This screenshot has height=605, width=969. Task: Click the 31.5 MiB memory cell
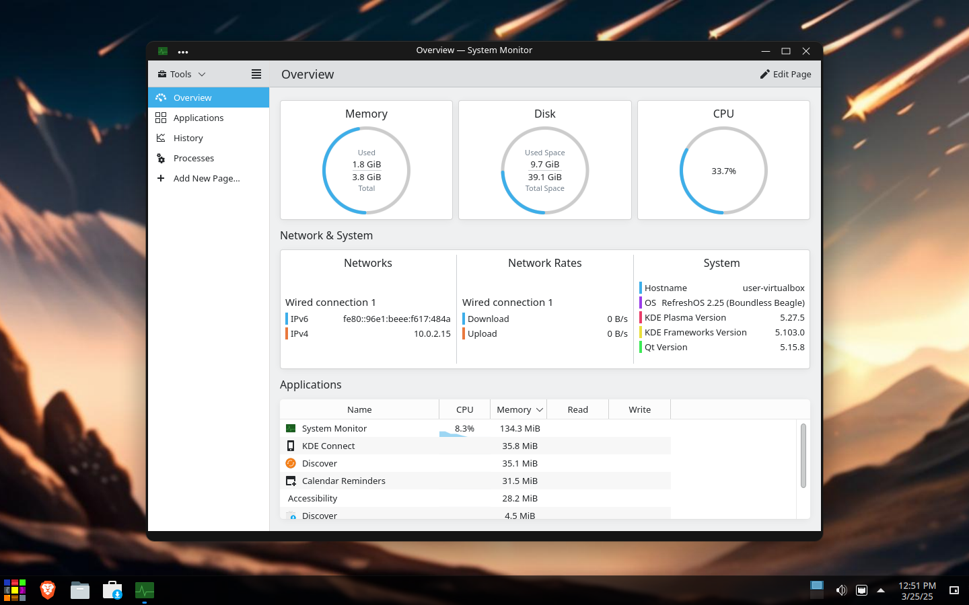(x=520, y=481)
